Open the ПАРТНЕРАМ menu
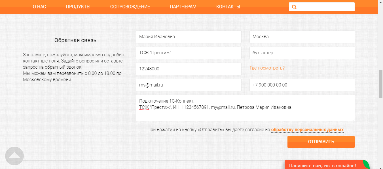 pos(183,7)
